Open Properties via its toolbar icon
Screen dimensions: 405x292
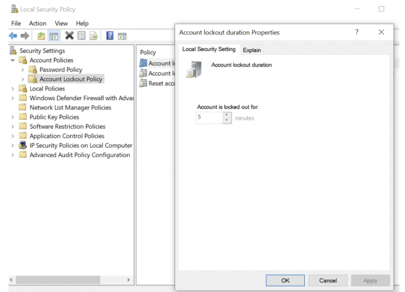coord(82,35)
